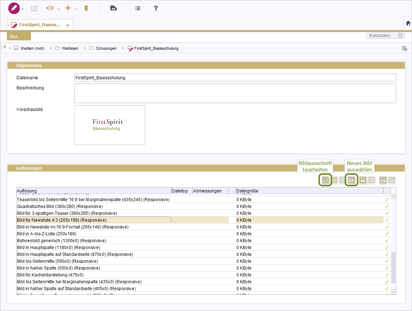Click the image preview eye icon in resolutions toolbar

point(383,180)
